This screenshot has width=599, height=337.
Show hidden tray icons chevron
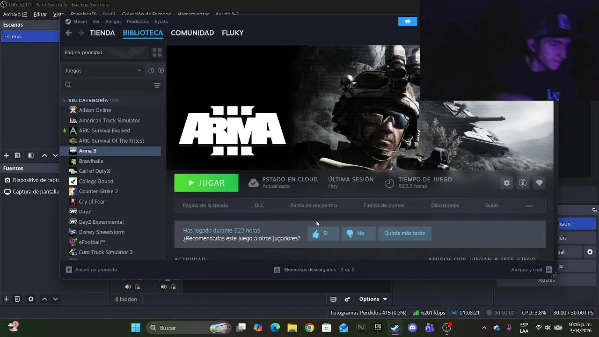[484, 328]
